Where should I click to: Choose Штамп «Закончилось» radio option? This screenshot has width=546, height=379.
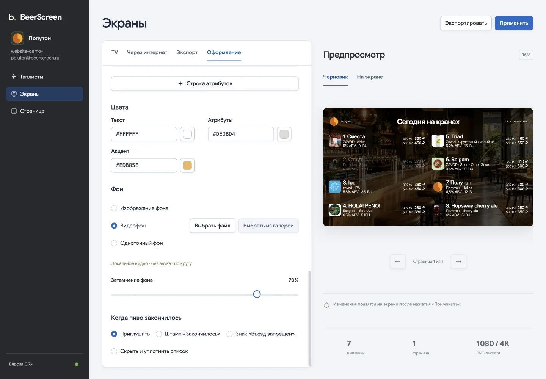coord(159,334)
